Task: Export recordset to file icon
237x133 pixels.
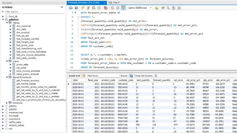Action: click(131, 76)
